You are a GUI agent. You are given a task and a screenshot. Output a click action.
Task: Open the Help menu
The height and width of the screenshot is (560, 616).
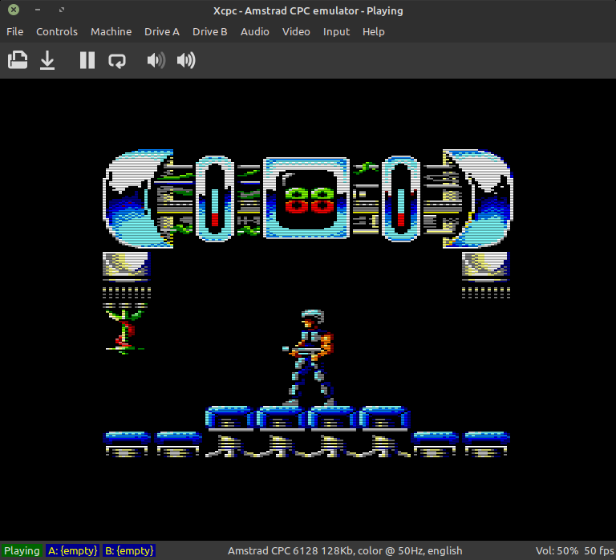pos(374,32)
